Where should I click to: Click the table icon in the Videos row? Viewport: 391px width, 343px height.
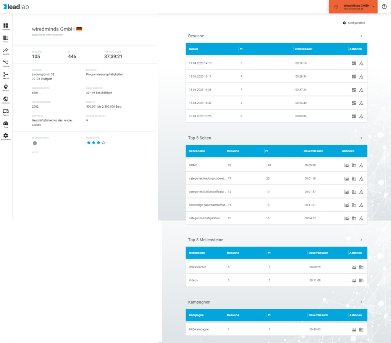(361, 280)
